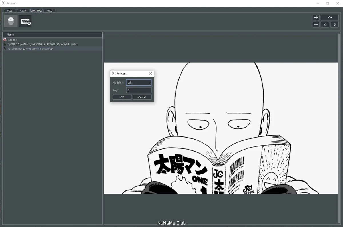Click the Name column header
The image size is (343, 227).
pyautogui.click(x=53, y=35)
